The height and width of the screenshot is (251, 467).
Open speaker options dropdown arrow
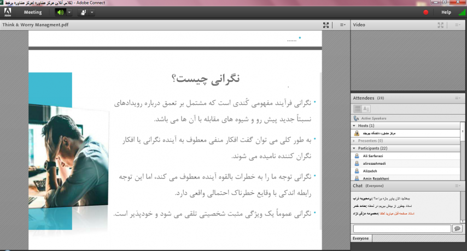(x=69, y=12)
